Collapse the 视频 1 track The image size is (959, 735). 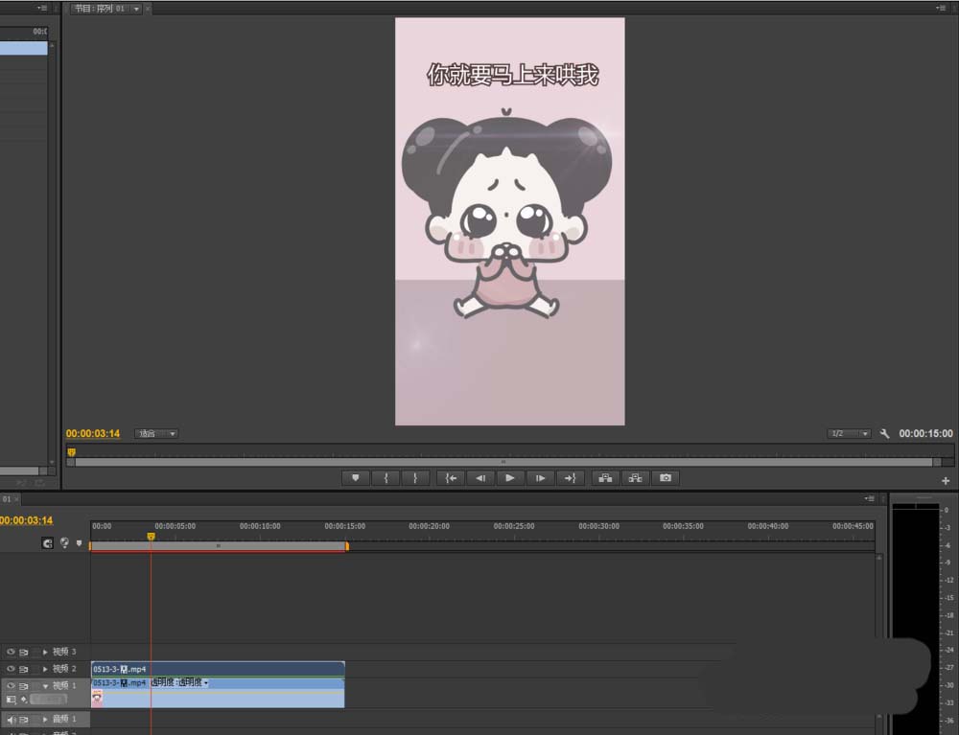45,686
